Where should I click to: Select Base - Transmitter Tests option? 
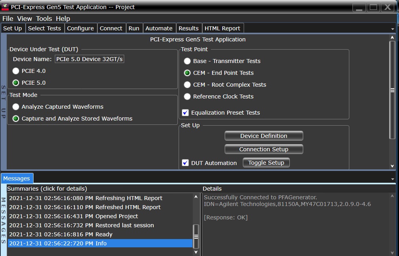pyautogui.click(x=187, y=61)
